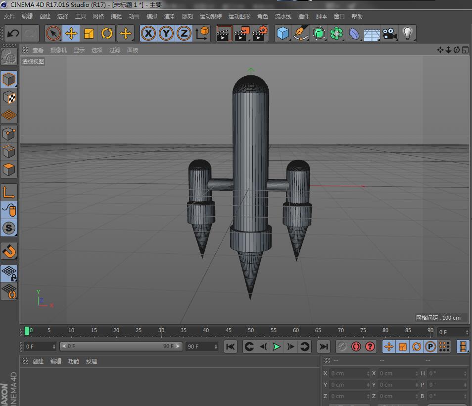The image size is (472, 406).
Task: Click the Undo arrow icon
Action: tap(13, 34)
